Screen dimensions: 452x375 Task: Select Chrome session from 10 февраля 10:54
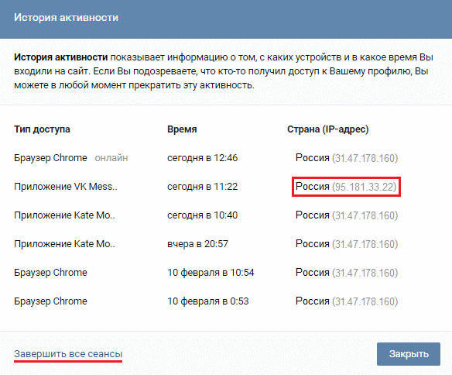pos(50,272)
